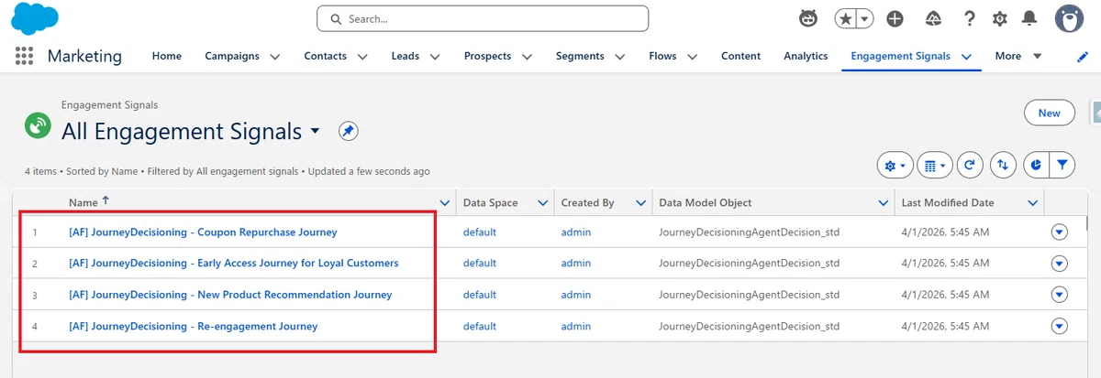
Task: Click admin in the Re-engagement Journey row
Action: (576, 326)
